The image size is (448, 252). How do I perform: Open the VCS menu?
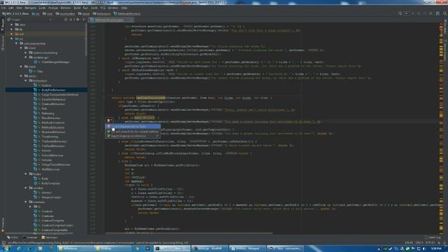coord(103,8)
